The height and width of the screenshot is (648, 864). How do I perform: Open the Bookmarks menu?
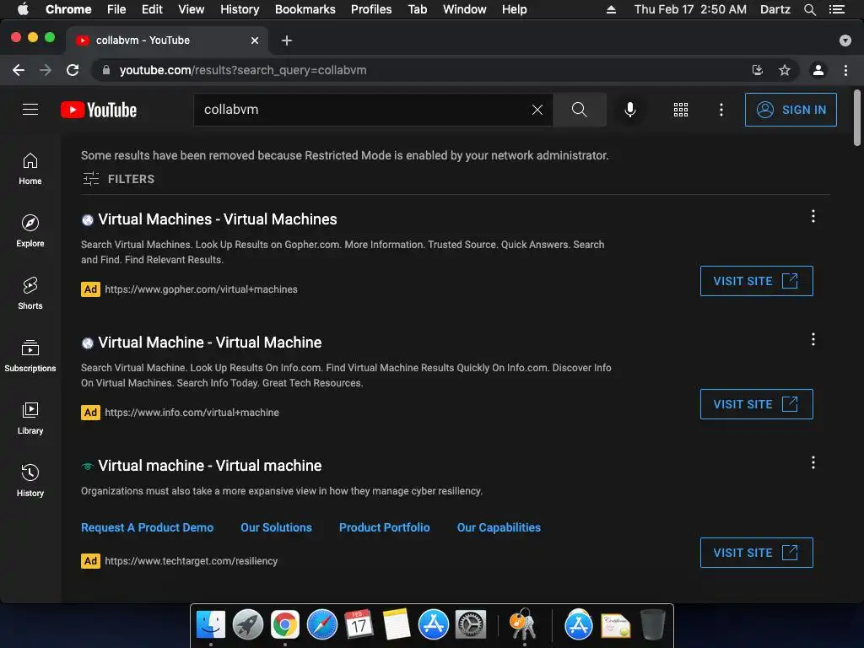click(305, 9)
